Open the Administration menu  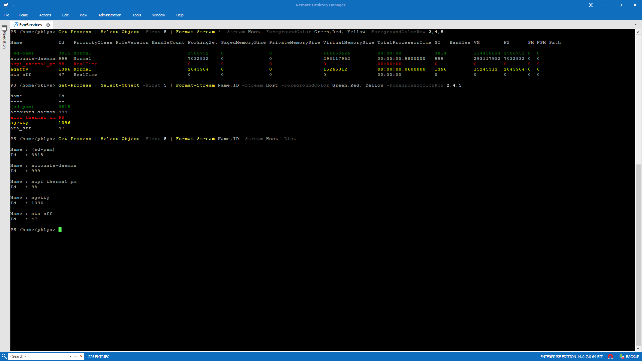click(110, 15)
